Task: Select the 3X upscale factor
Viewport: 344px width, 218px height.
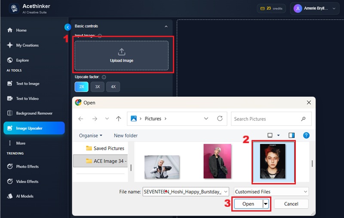Action: pyautogui.click(x=98, y=87)
